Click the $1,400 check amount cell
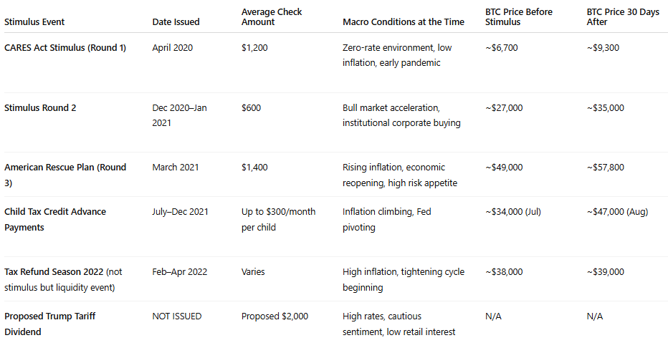668x358 pixels. pyautogui.click(x=254, y=168)
